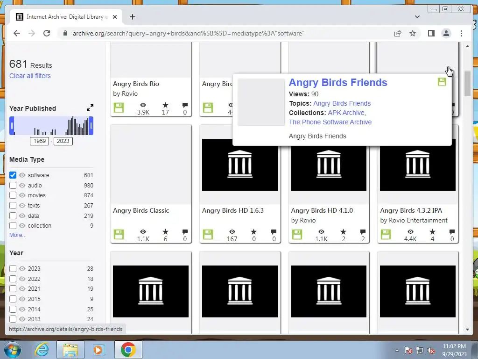478x359 pixels.
Task: Expand the Year Published histogram
Action: [90, 108]
